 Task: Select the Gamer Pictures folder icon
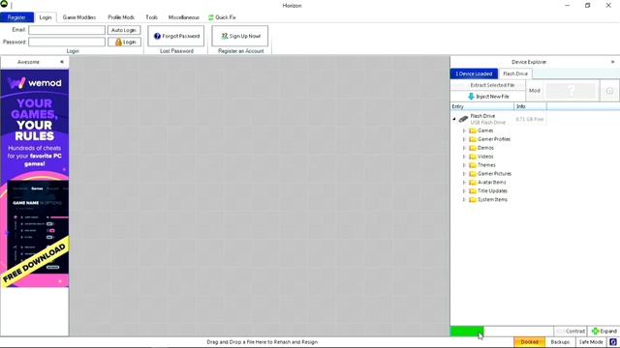[473, 174]
